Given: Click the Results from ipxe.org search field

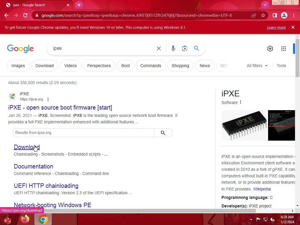Looking at the screenshot, I should [83, 133].
